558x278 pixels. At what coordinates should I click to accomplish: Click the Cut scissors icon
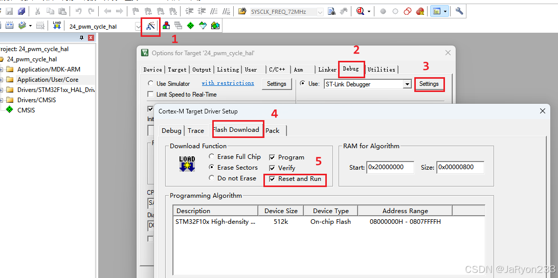(37, 11)
